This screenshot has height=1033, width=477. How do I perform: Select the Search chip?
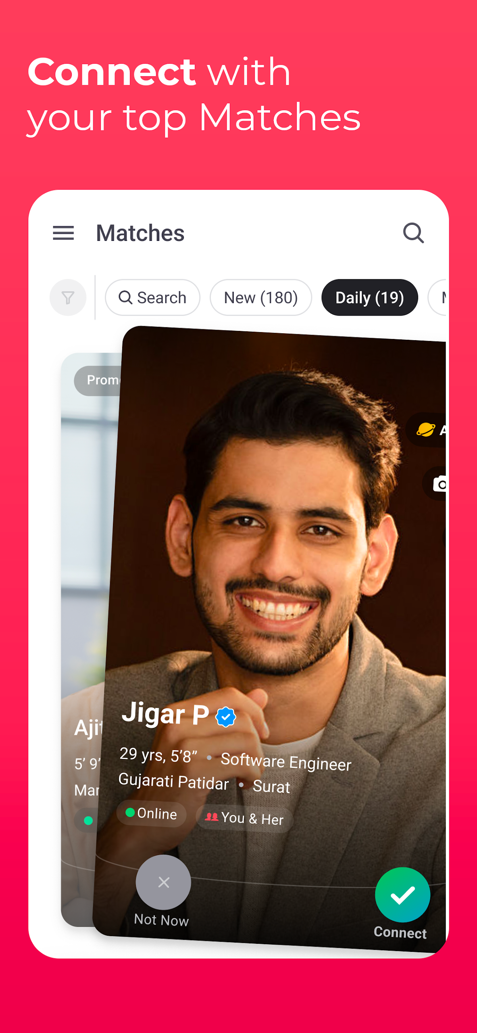(x=152, y=297)
